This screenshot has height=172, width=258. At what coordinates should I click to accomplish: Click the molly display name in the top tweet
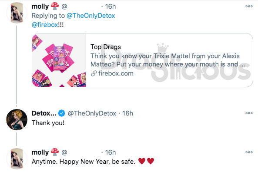click(x=40, y=7)
